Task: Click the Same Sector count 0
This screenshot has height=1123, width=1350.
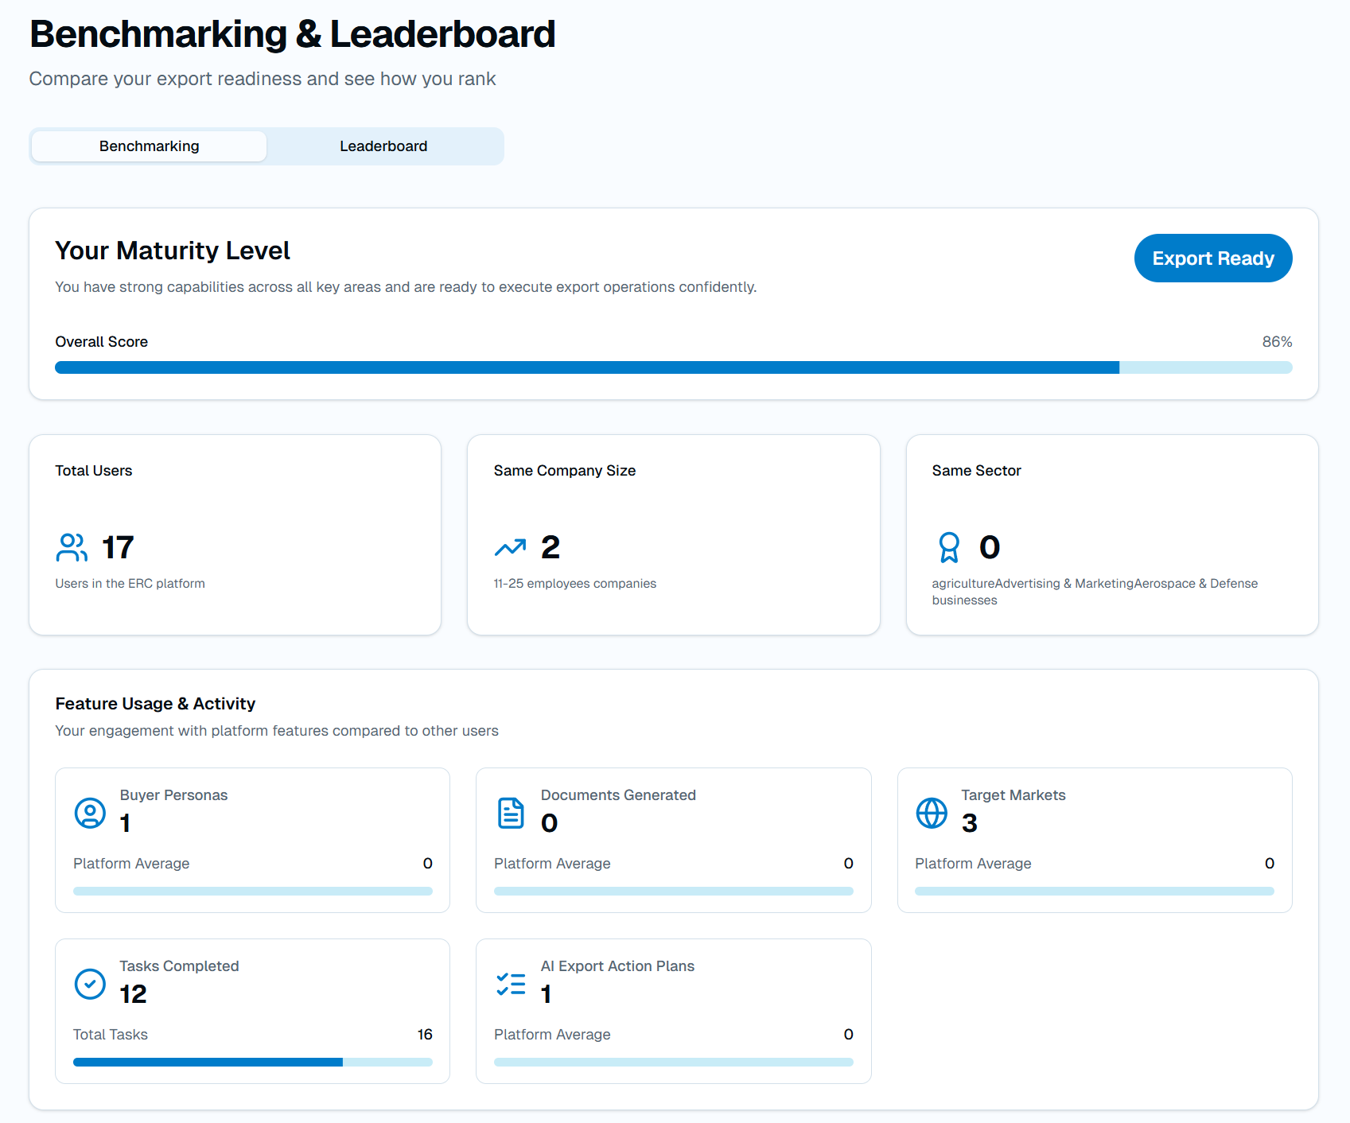Action: 990,547
